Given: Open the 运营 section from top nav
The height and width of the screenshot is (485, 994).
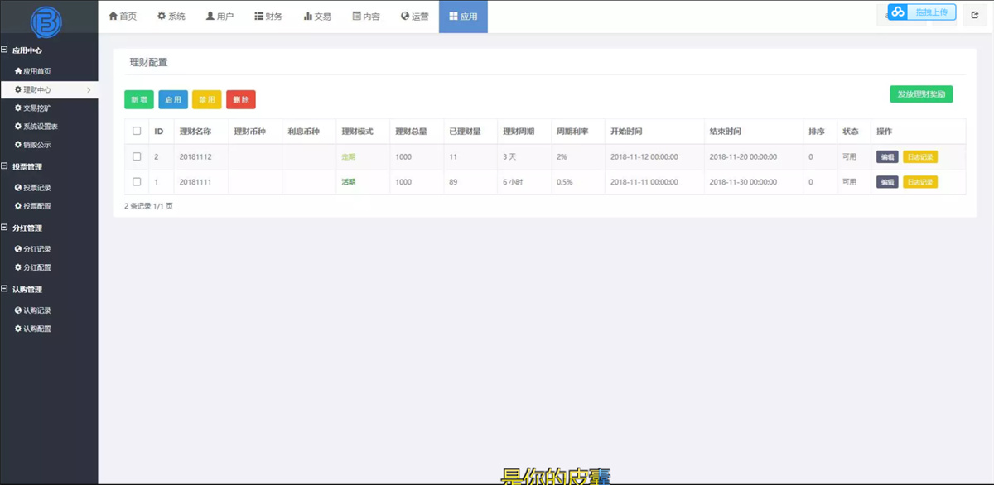Looking at the screenshot, I should pos(413,15).
